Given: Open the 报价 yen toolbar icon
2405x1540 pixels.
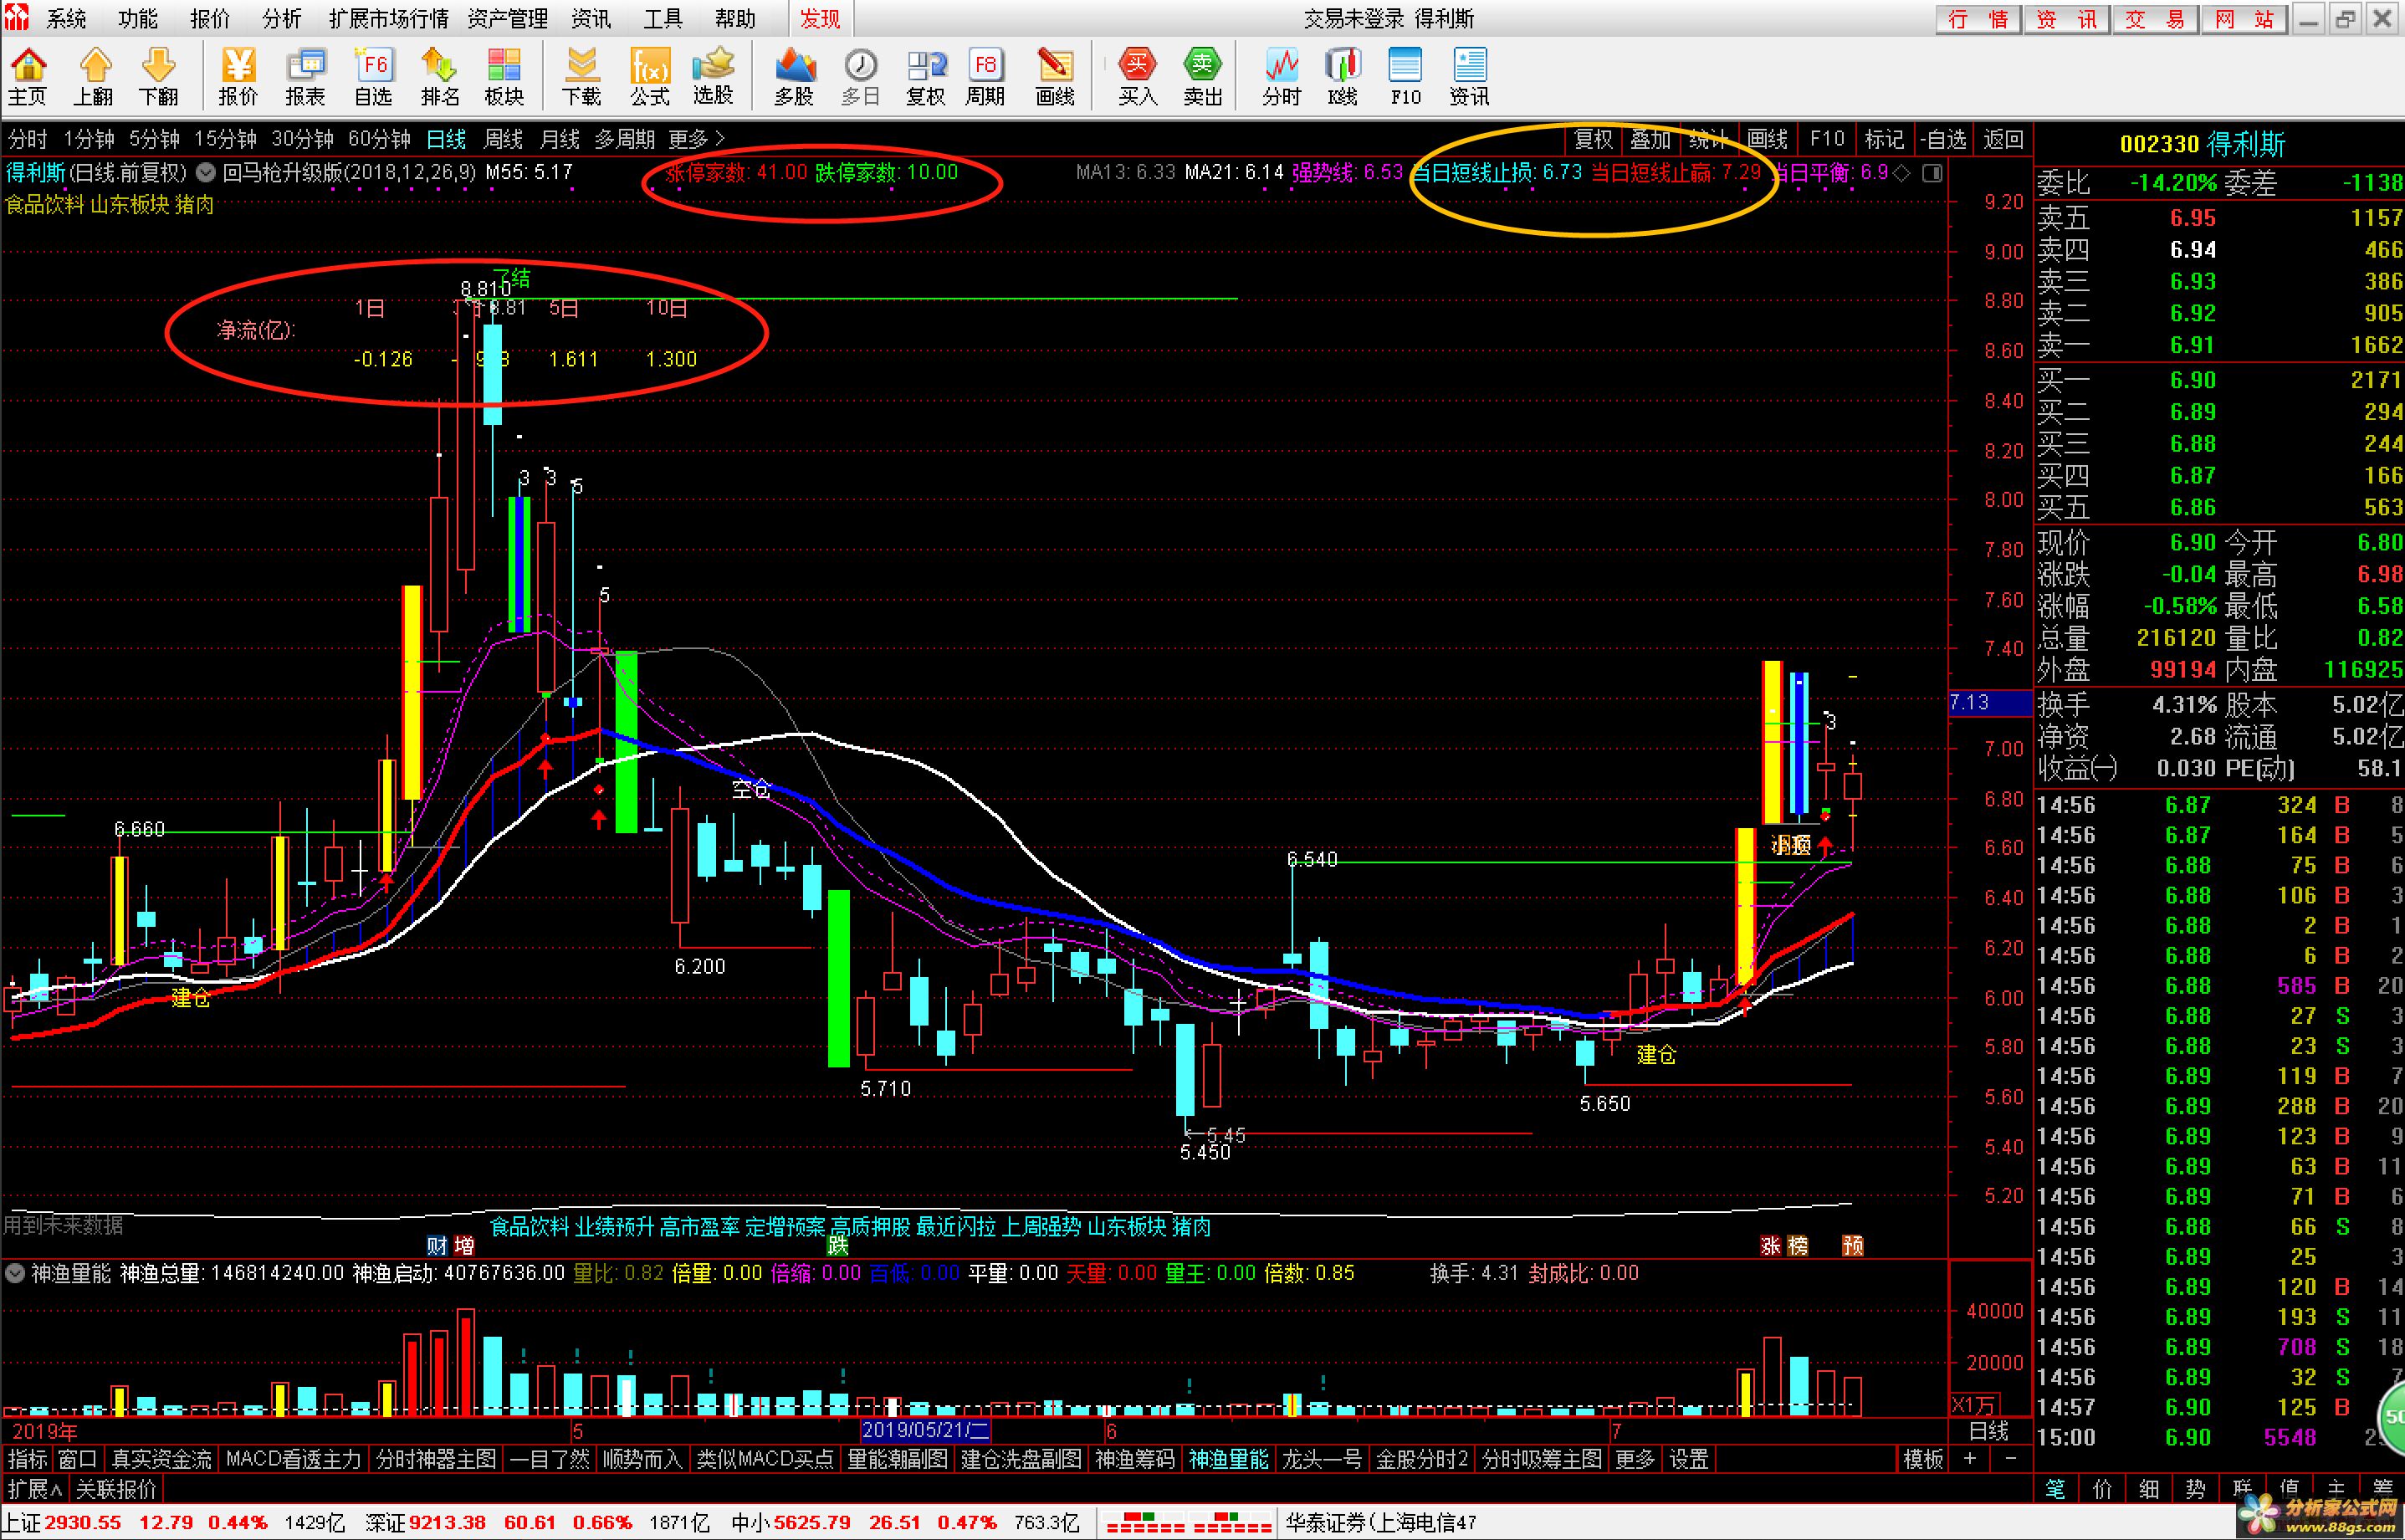Looking at the screenshot, I should point(238,76).
